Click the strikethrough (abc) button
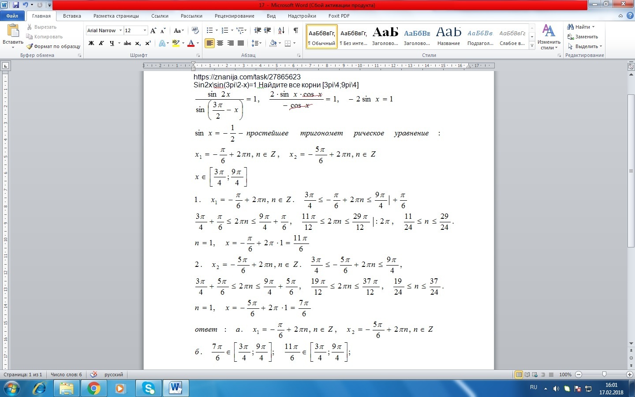Viewport: 635px width, 397px height. click(127, 43)
